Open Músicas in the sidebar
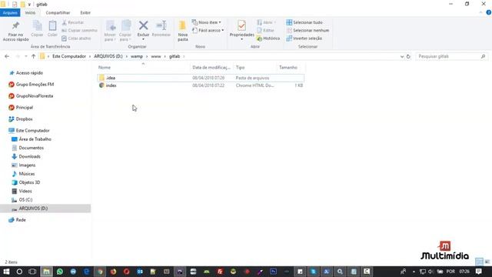The width and height of the screenshot is (492, 277). [27, 174]
